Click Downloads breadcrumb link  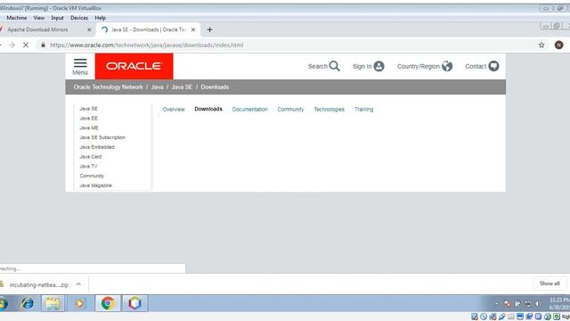(215, 87)
